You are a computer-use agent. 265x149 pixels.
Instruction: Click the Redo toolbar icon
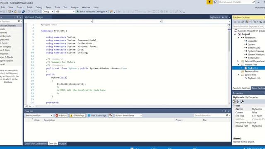(35, 12)
